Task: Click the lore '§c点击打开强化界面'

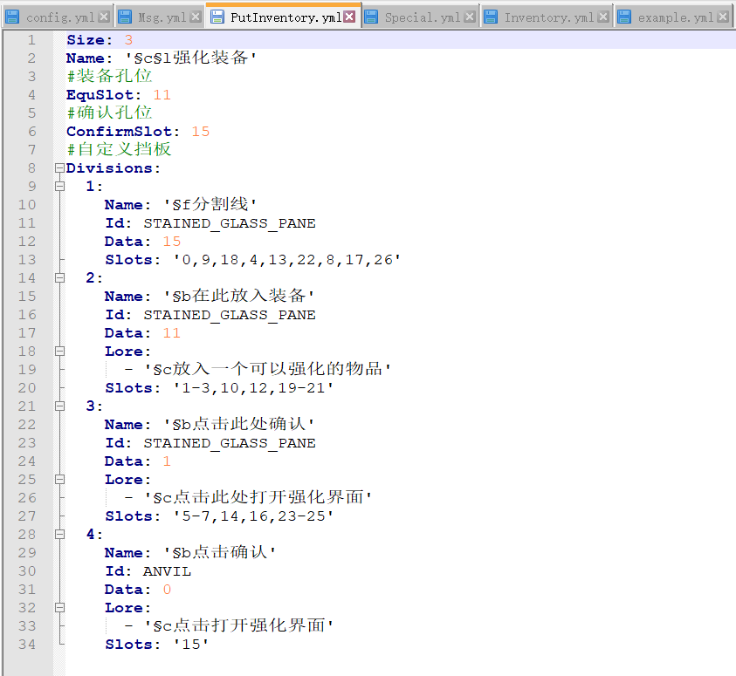Action: pyautogui.click(x=239, y=625)
